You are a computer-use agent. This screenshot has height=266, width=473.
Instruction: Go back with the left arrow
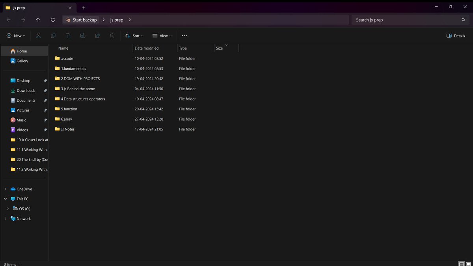(9, 20)
